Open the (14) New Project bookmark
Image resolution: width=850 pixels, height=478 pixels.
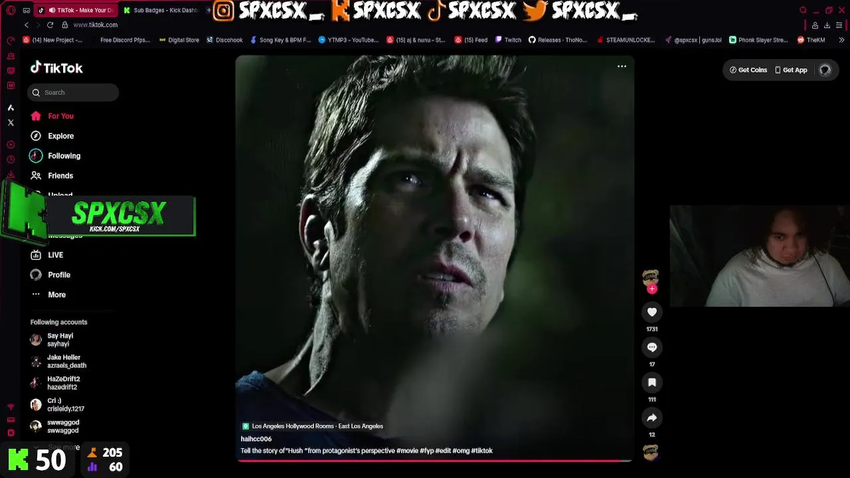tap(52, 40)
